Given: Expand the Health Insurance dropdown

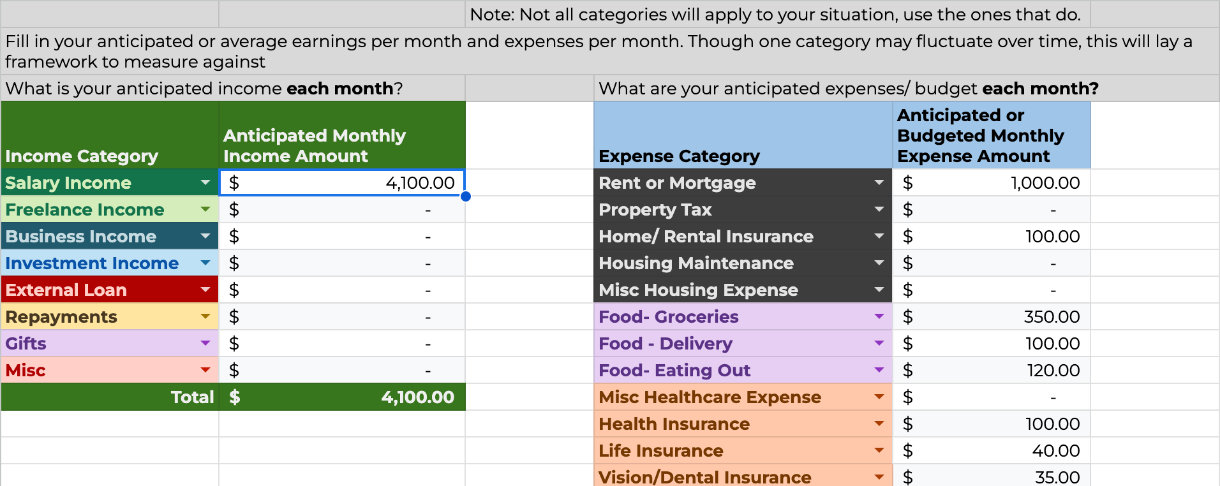Looking at the screenshot, I should (879, 424).
